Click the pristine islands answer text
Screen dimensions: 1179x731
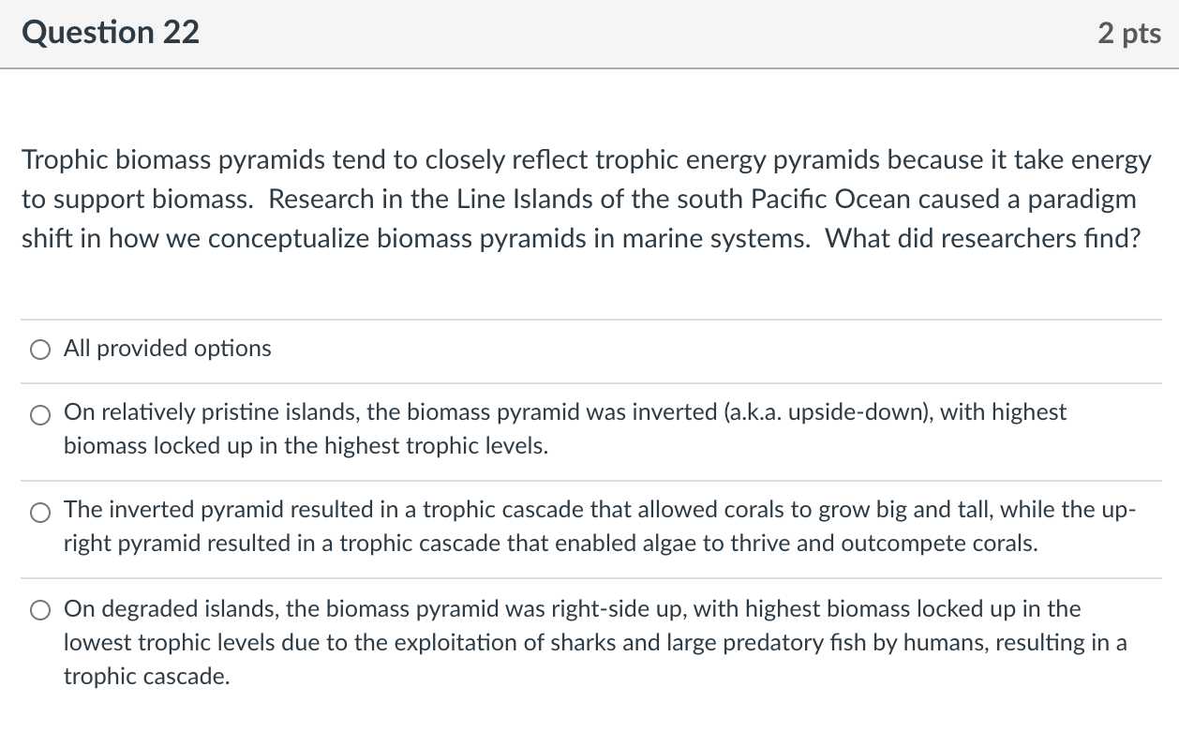pyautogui.click(x=562, y=428)
